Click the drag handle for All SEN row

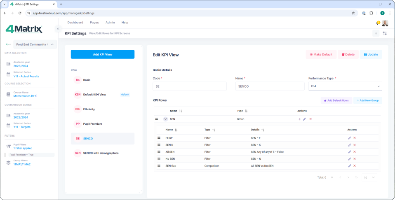[x=159, y=151]
